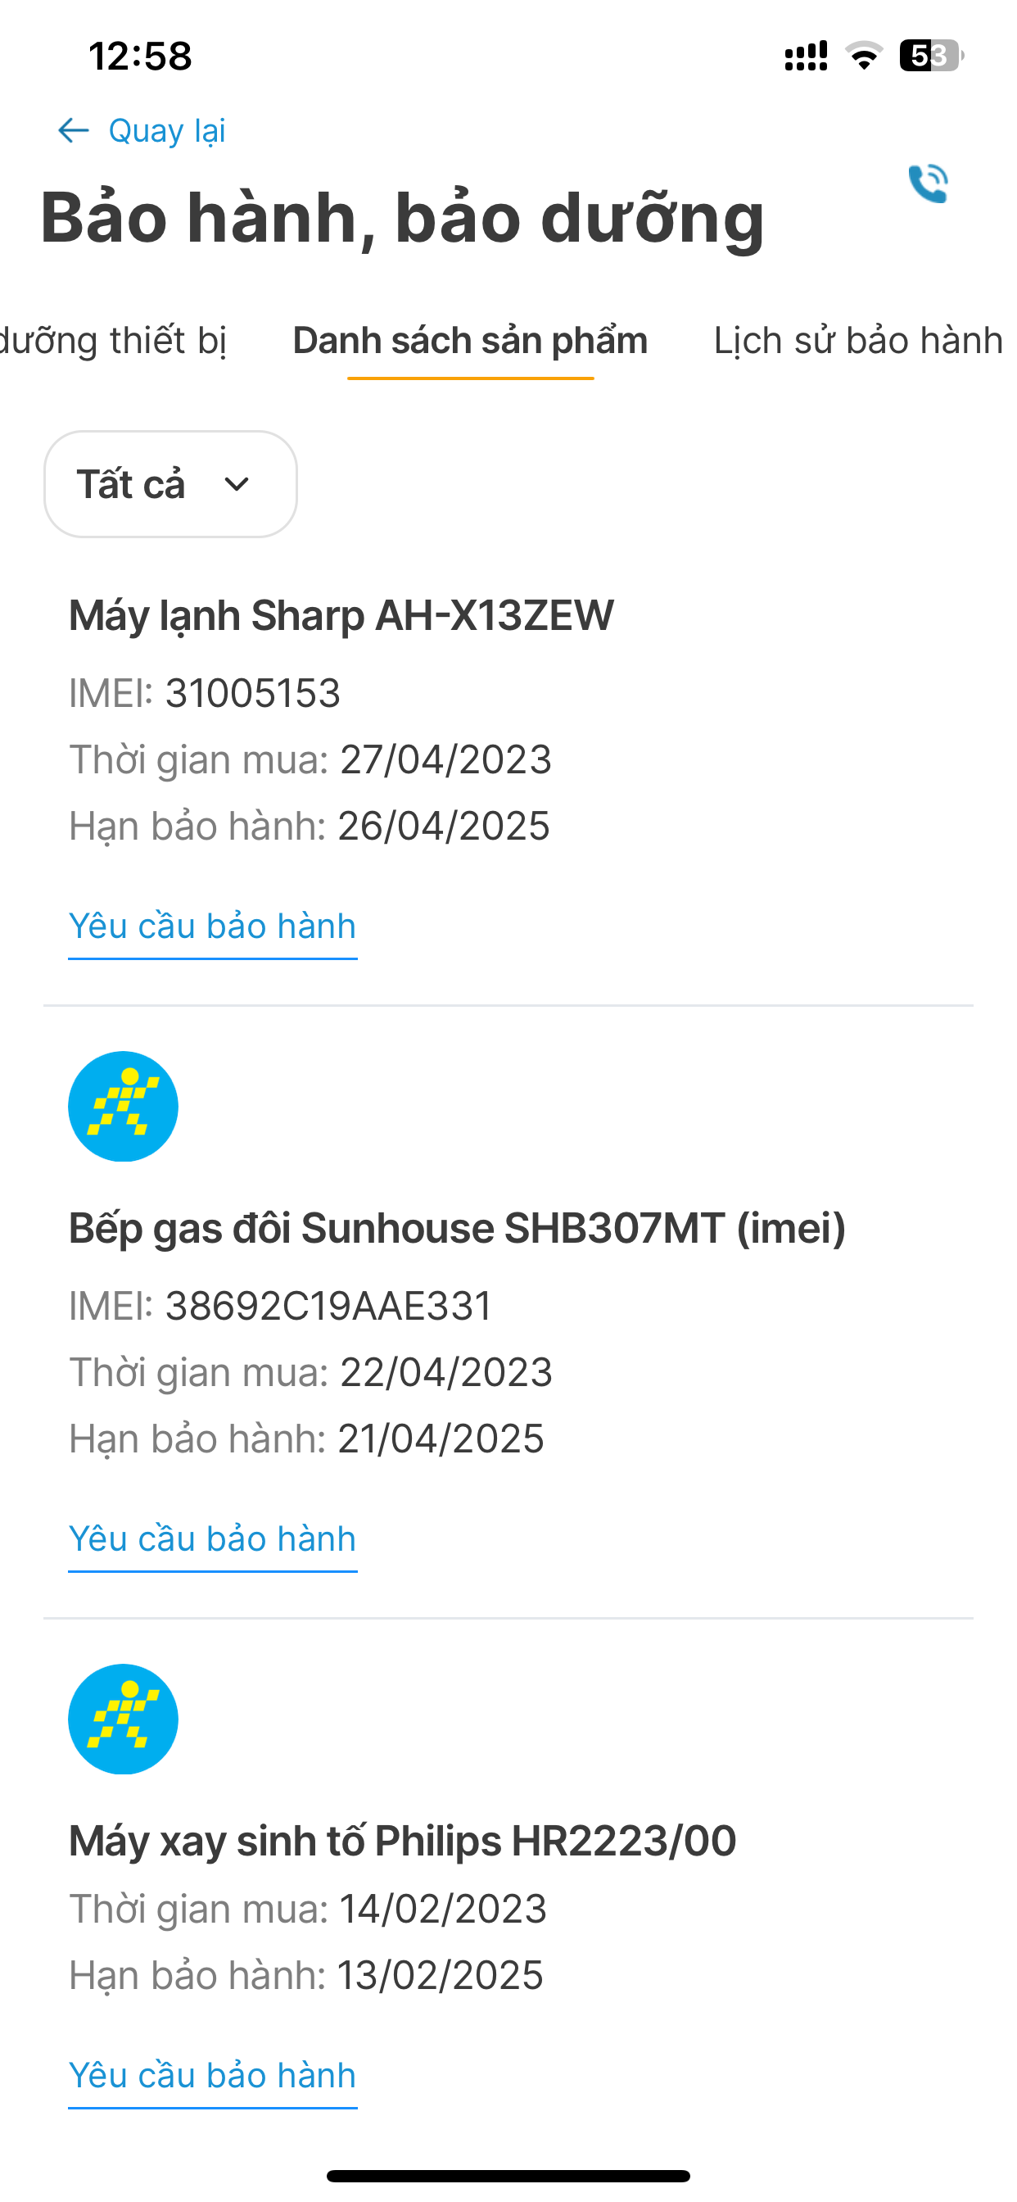This screenshot has height=2202, width=1017.
Task: Request warranty for Sunhouse SHB307MT stove
Action: 212,1539
